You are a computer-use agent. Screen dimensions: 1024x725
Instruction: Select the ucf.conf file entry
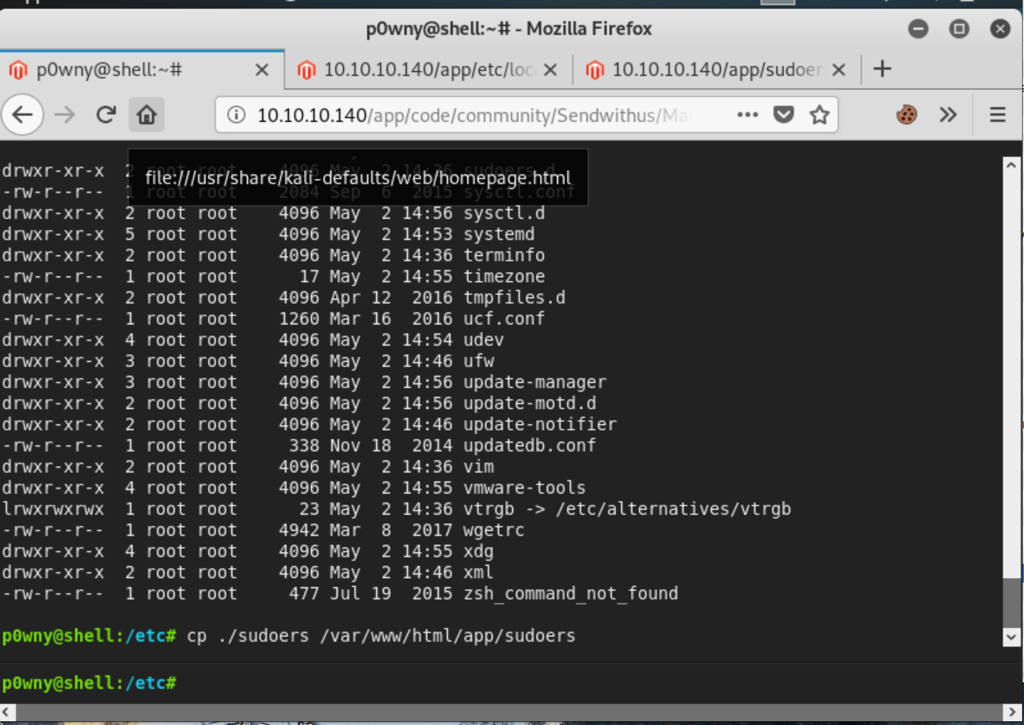[504, 319]
